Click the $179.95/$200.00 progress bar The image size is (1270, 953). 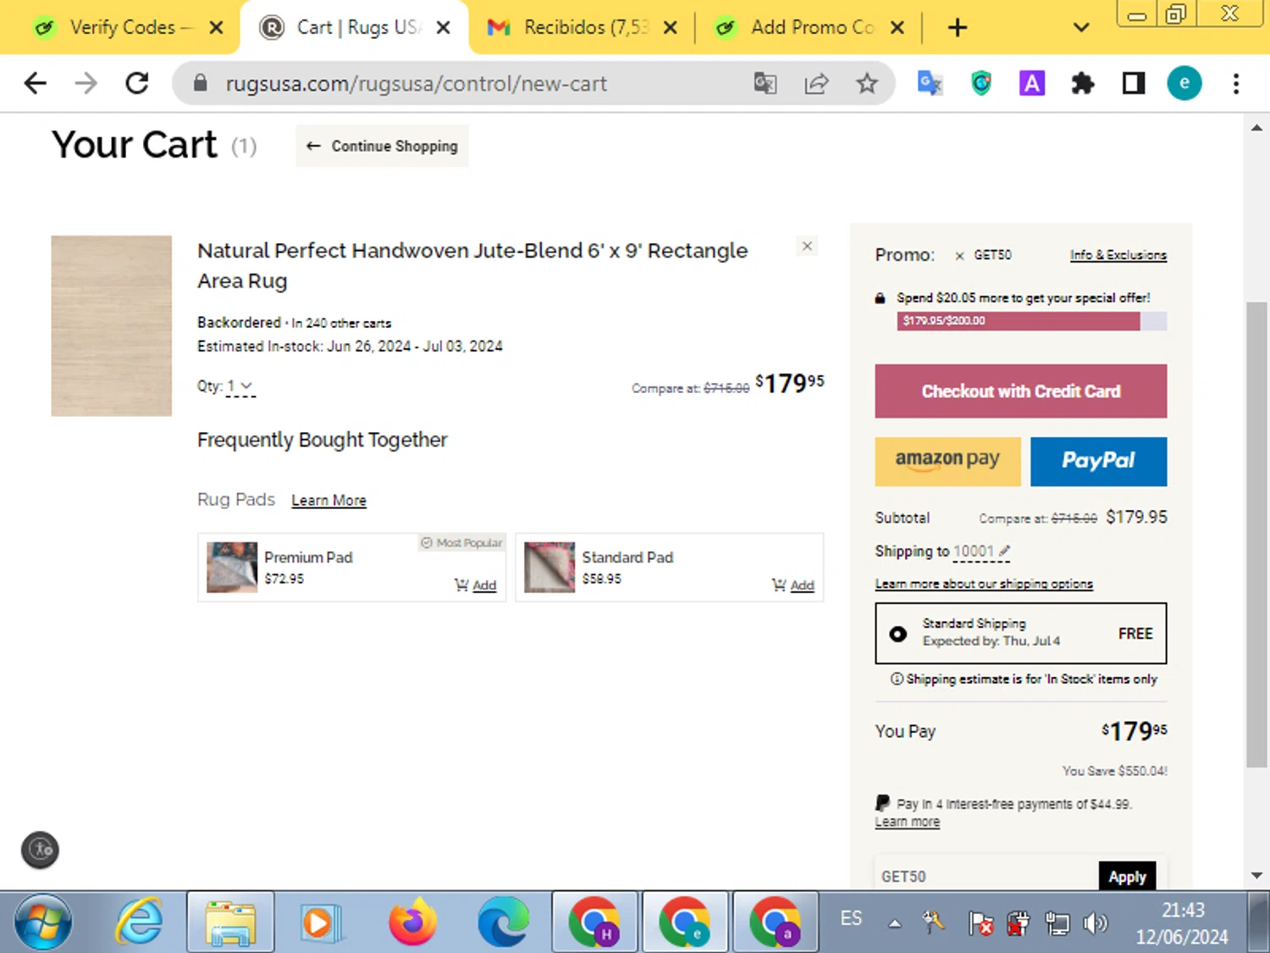click(1031, 321)
